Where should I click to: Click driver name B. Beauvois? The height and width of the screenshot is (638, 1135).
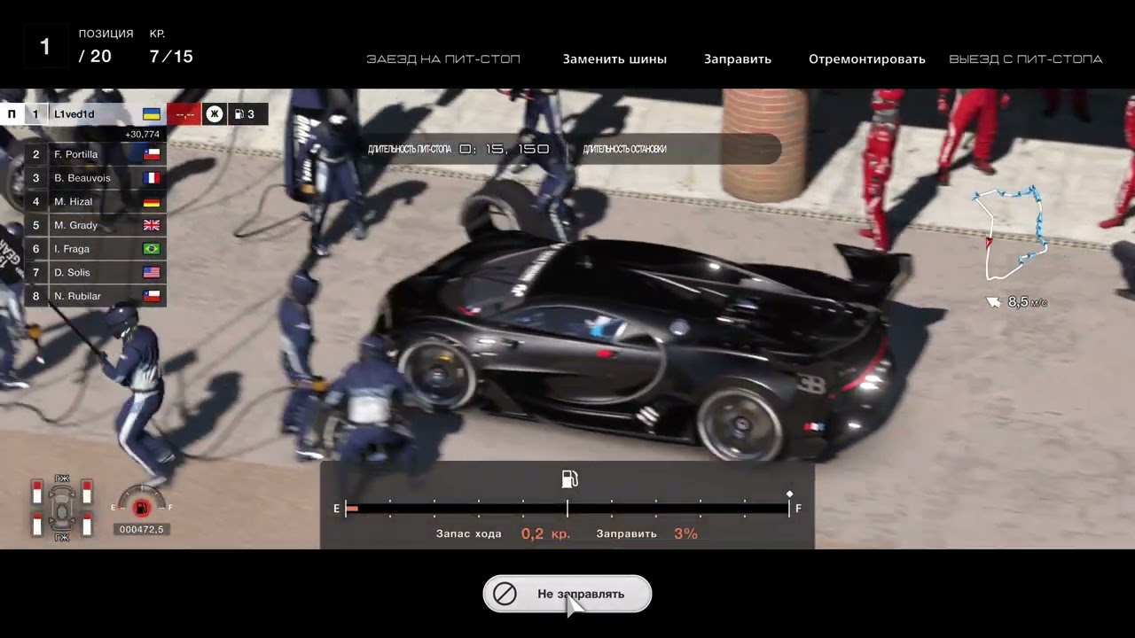[82, 178]
